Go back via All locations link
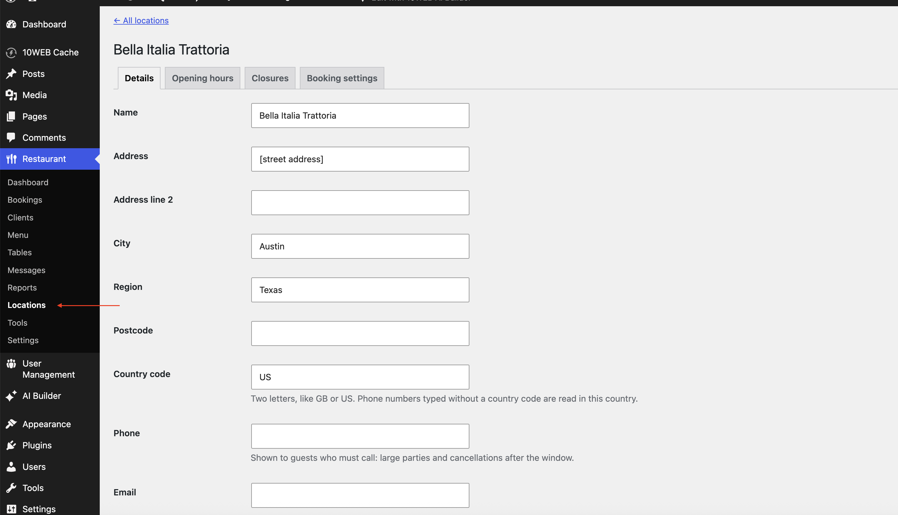 click(x=141, y=21)
